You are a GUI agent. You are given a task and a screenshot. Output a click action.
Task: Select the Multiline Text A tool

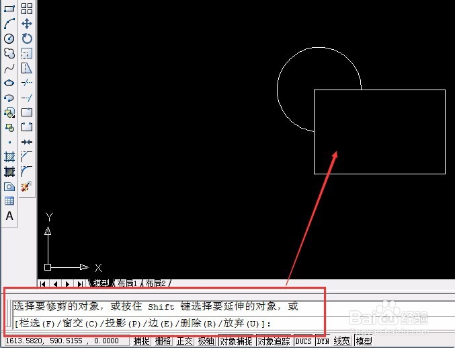point(9,216)
